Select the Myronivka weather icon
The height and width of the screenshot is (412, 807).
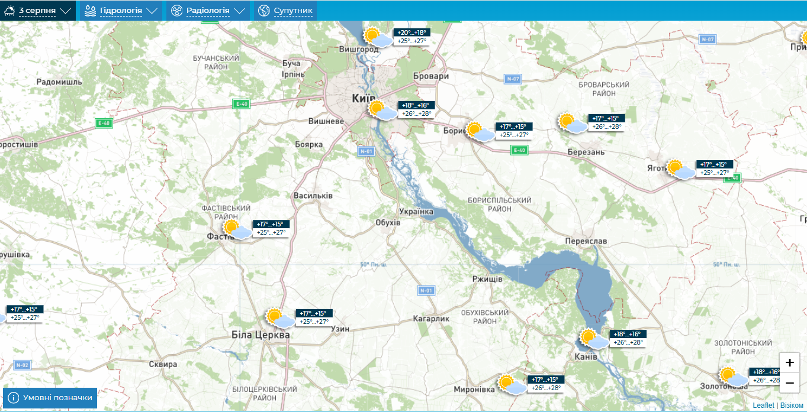(x=511, y=384)
